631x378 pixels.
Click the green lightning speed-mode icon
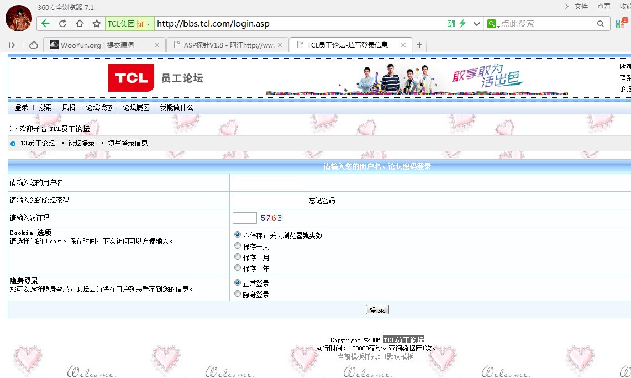pos(462,24)
